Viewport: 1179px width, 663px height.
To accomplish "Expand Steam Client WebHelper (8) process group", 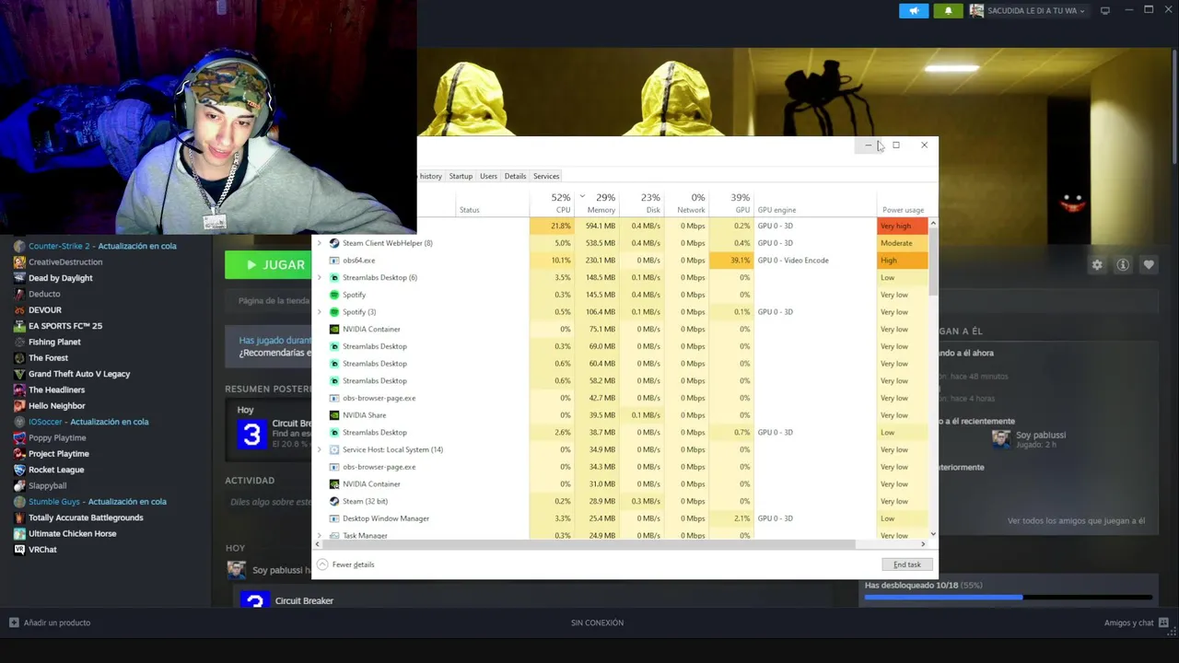I will pyautogui.click(x=320, y=243).
